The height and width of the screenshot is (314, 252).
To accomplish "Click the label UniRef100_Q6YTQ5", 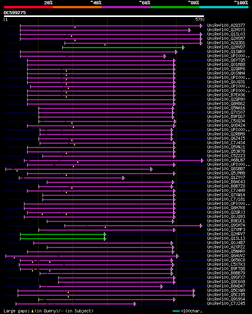I will 226,60.
